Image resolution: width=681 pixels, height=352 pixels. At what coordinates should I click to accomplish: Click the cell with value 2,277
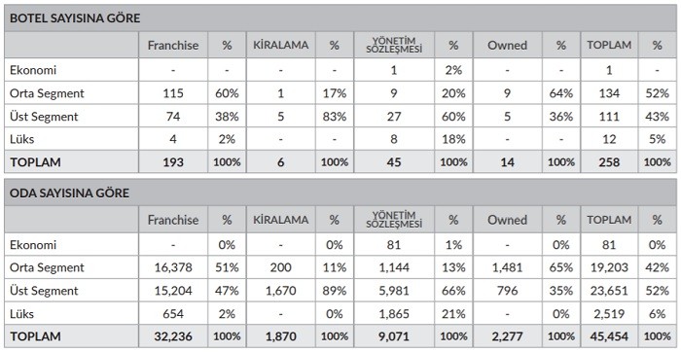(x=507, y=336)
